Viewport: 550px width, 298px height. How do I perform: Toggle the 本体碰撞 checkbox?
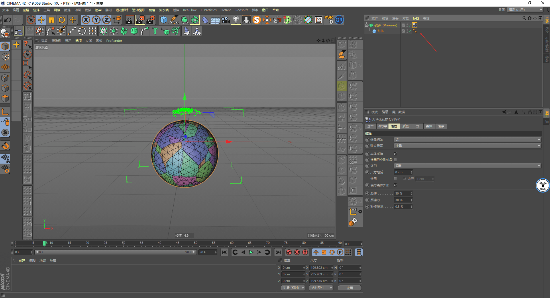(x=395, y=154)
